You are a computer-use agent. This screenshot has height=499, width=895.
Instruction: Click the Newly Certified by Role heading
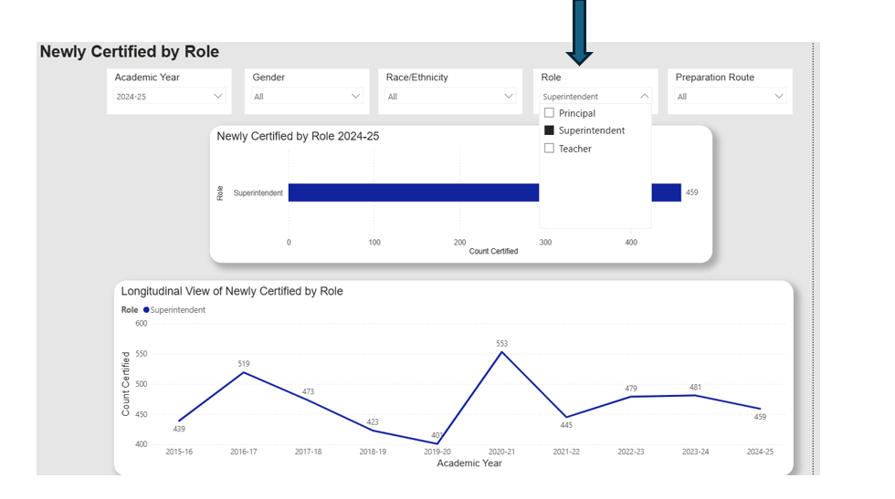click(129, 52)
